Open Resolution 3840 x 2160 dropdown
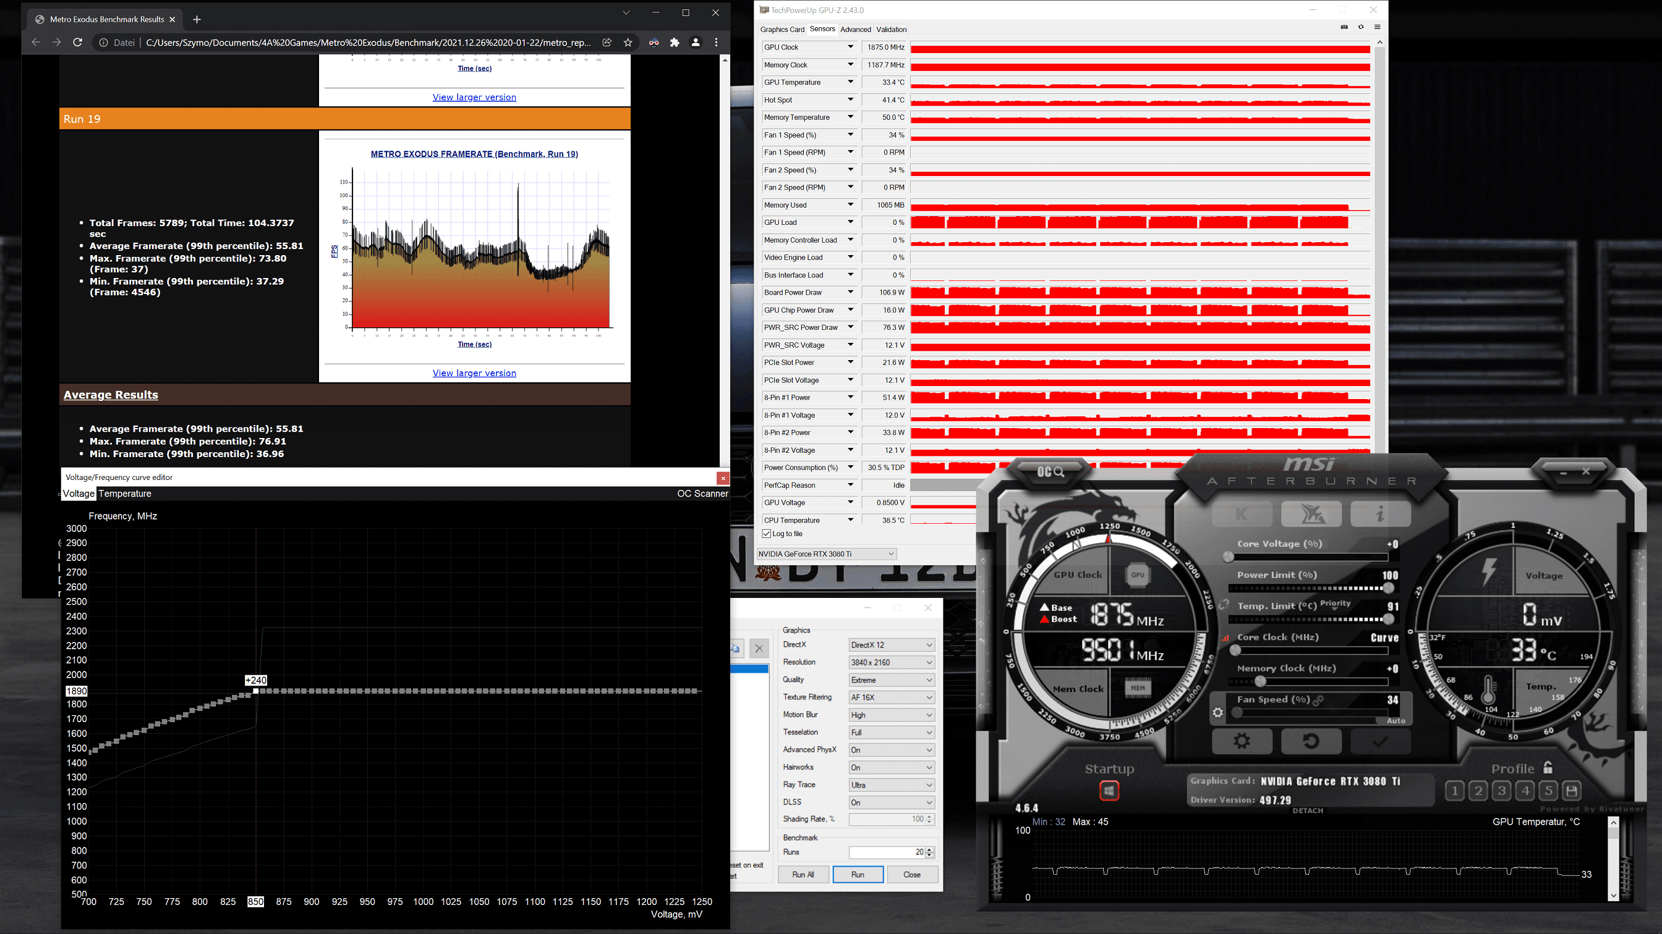 tap(891, 662)
